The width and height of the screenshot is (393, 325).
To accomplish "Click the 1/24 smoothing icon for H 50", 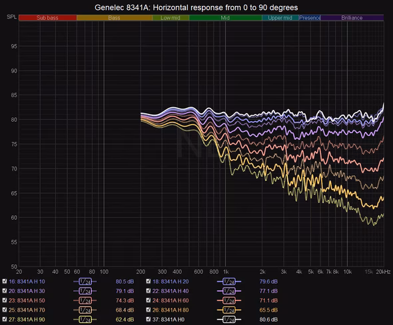I will [x=85, y=301].
